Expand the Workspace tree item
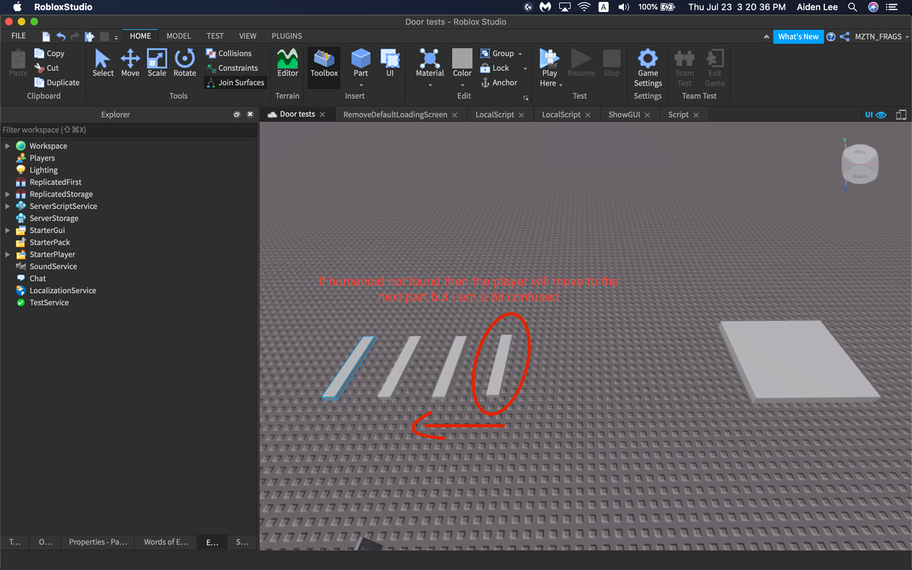 pyautogui.click(x=7, y=145)
